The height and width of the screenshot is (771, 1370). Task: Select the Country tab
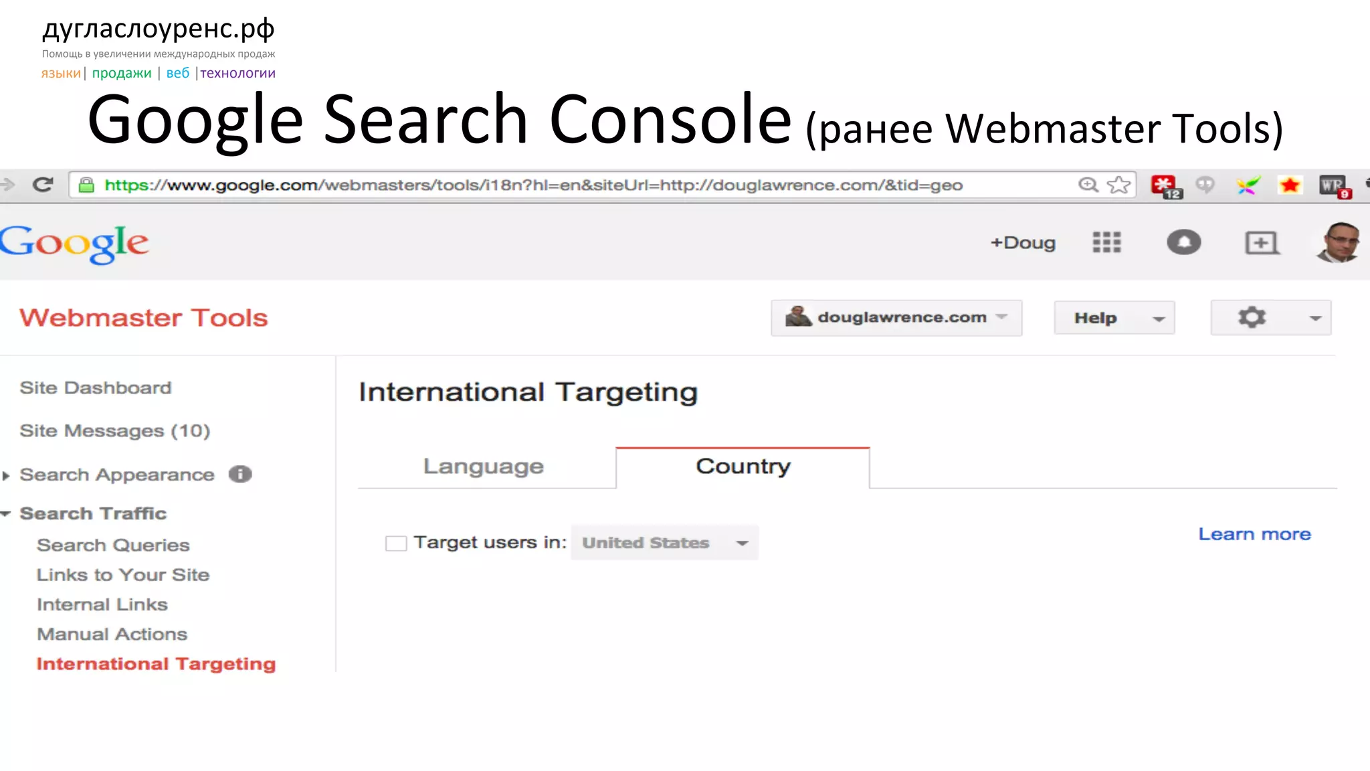(743, 466)
